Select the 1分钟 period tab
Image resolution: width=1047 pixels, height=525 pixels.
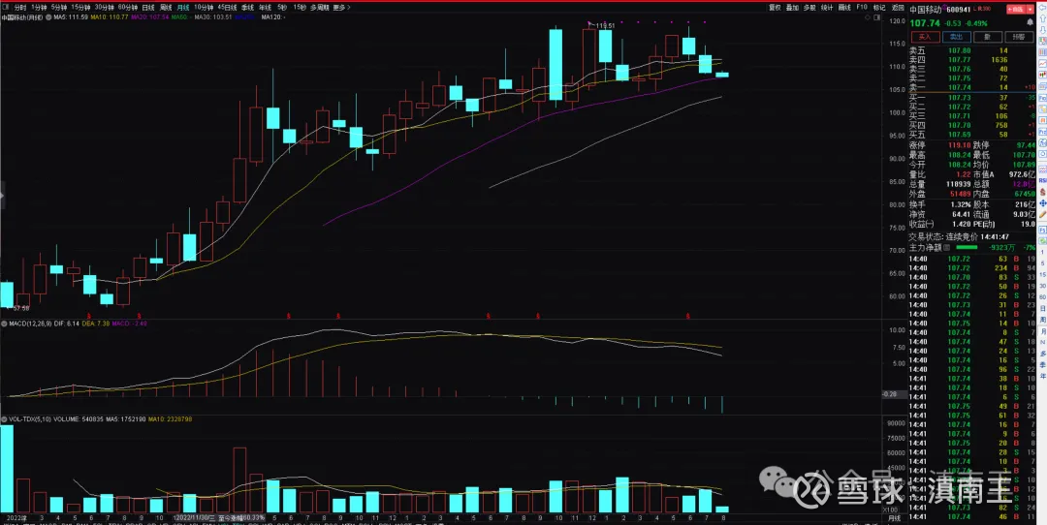point(40,8)
